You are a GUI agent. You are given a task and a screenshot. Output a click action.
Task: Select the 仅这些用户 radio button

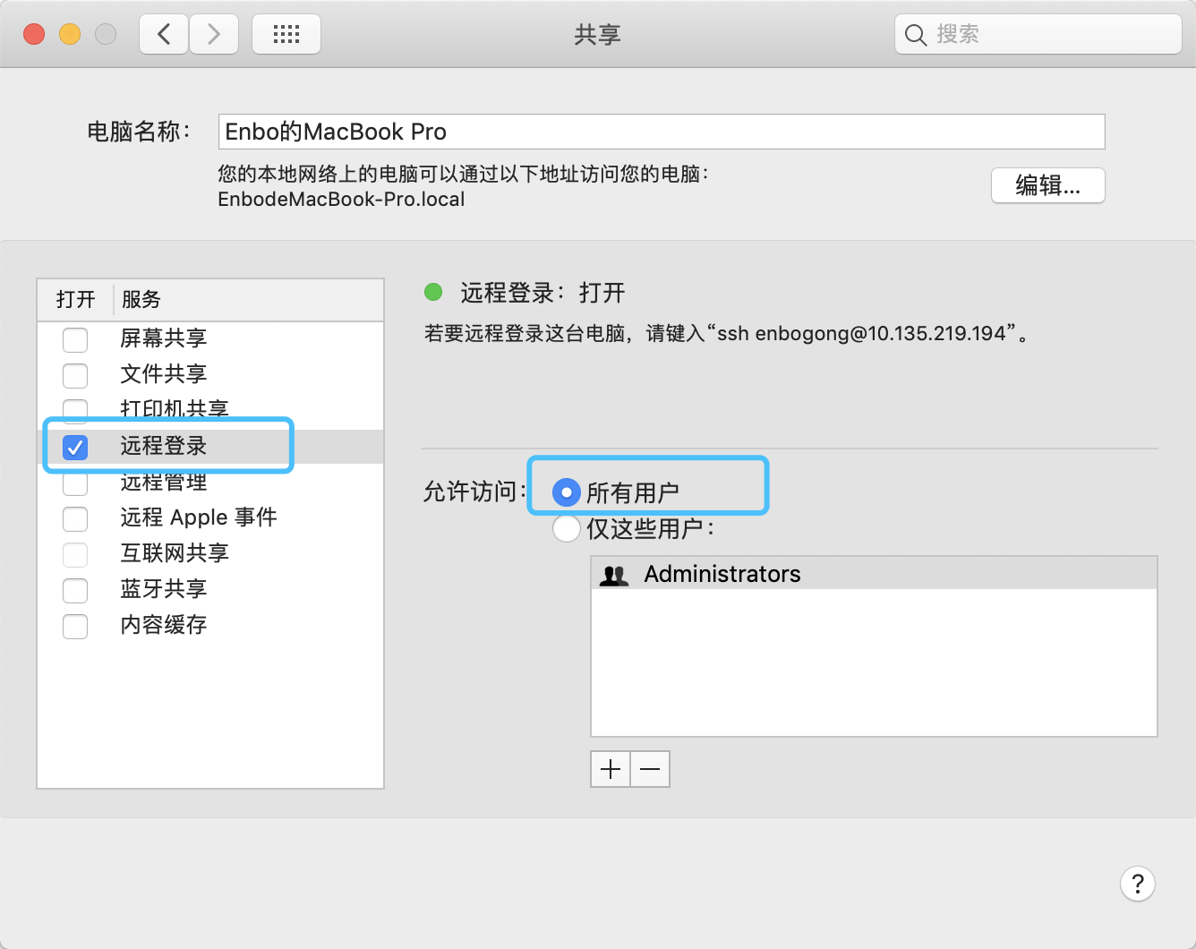[x=567, y=528]
